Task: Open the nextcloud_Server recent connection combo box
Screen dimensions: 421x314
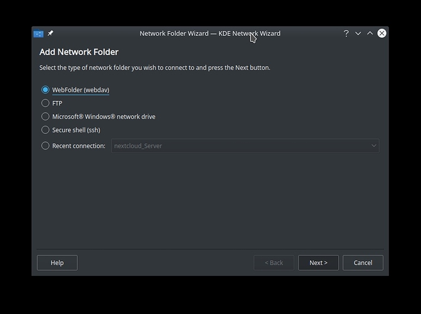Action: (238, 146)
